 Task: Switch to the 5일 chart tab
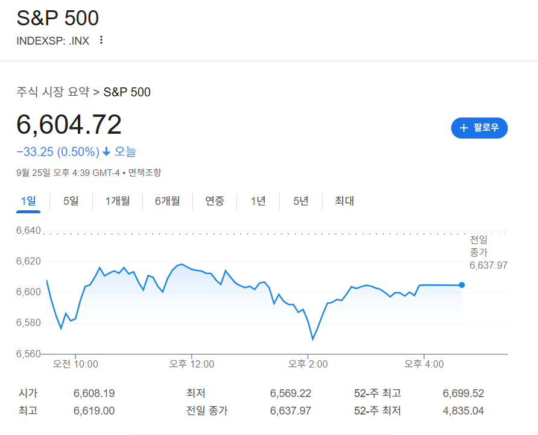pyautogui.click(x=69, y=201)
